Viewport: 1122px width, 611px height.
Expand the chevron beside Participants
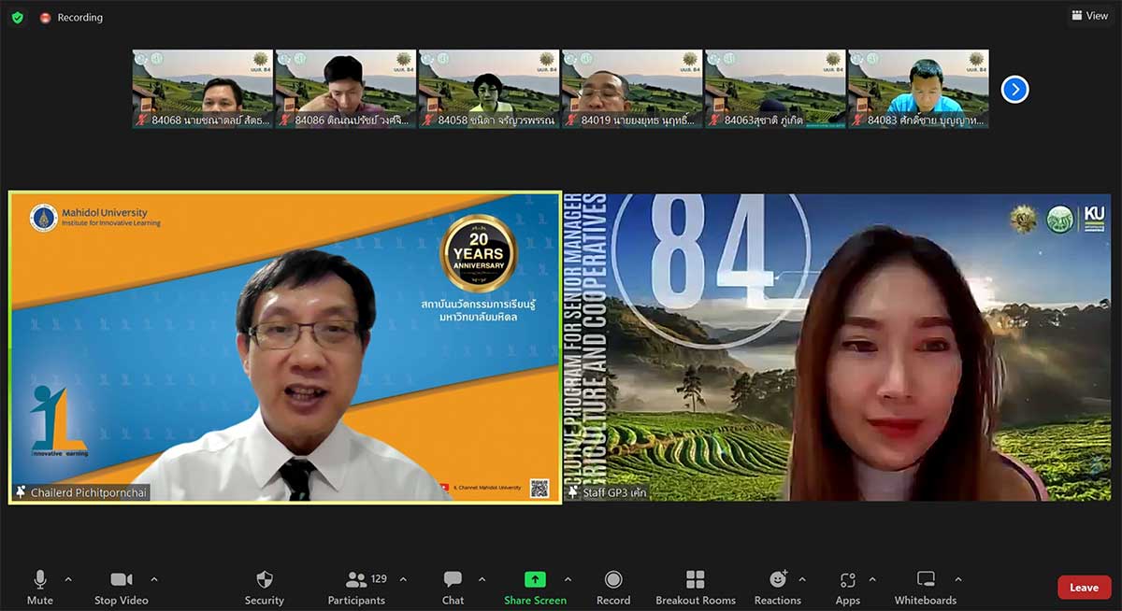[x=403, y=579]
